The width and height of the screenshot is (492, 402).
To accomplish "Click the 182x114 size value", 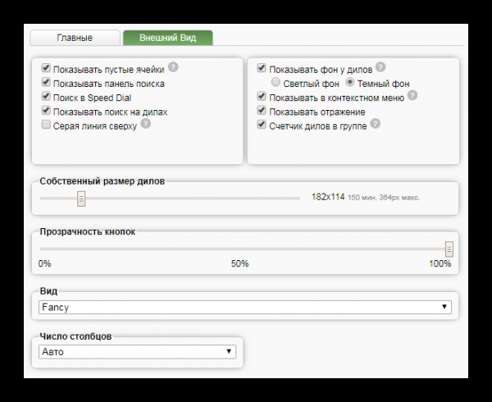I will 328,197.
